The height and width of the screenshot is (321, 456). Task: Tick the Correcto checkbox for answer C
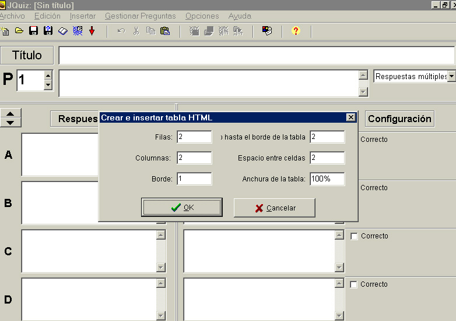354,236
